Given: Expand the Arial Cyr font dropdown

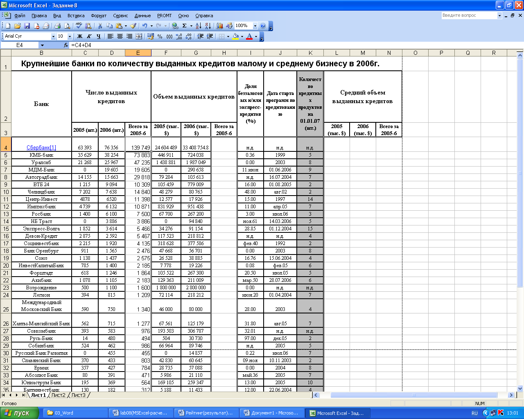Looking at the screenshot, I should (53, 36).
